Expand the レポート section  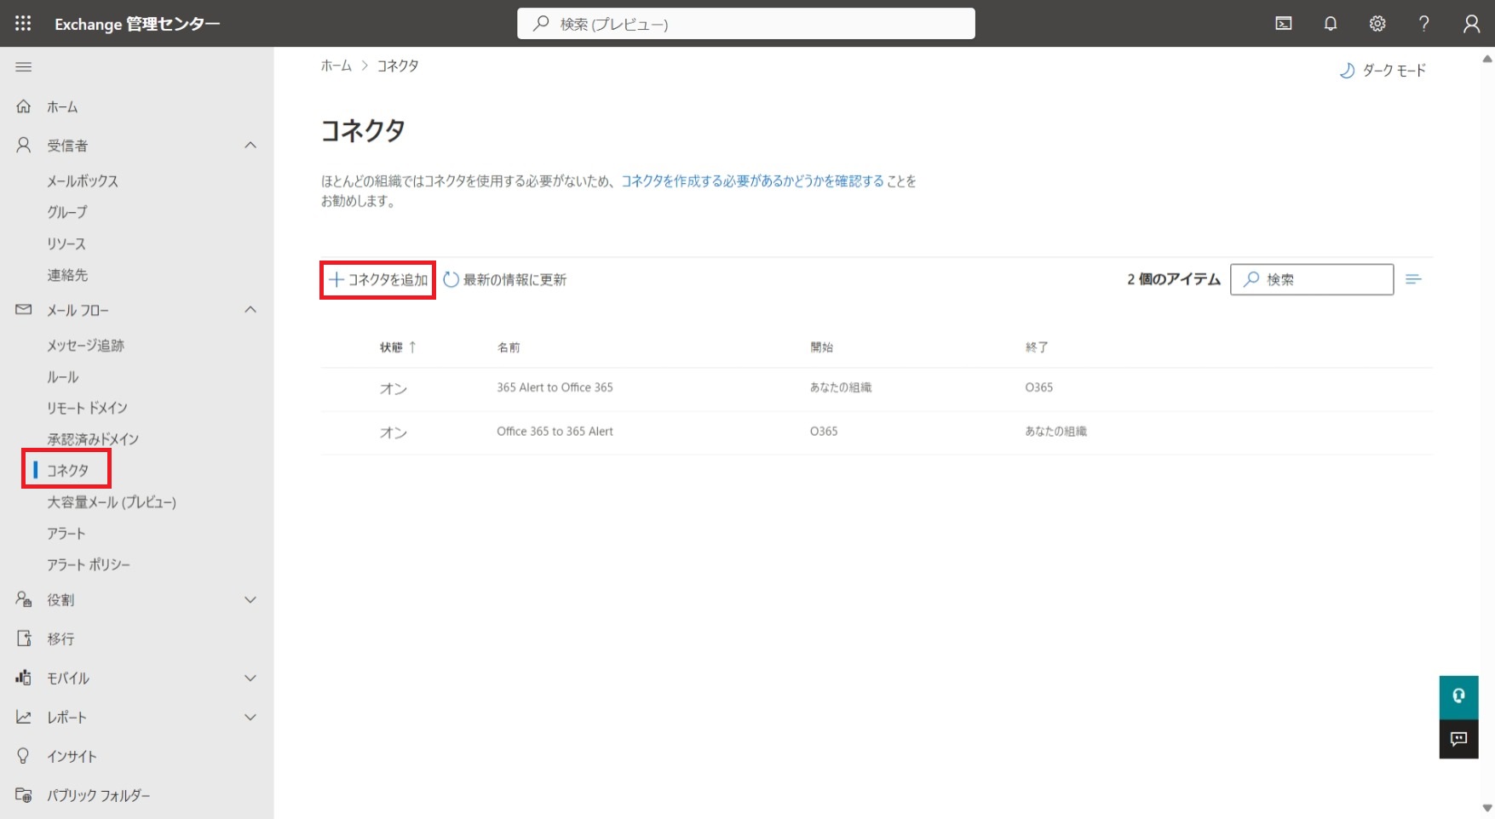click(250, 718)
